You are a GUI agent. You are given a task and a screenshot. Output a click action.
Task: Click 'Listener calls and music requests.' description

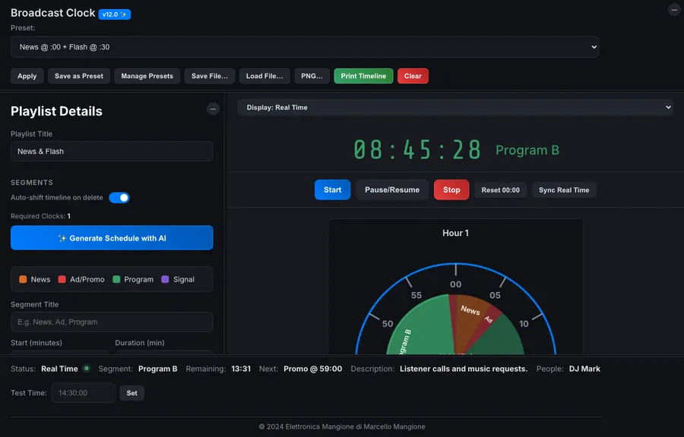[464, 369]
